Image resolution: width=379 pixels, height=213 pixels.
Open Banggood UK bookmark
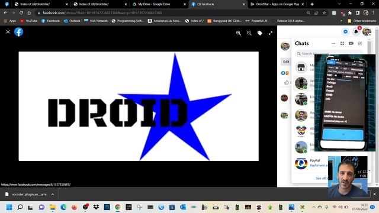tap(224, 21)
